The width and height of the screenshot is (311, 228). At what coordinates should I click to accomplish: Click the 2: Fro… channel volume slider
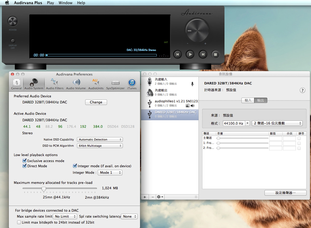pyautogui.click(x=243, y=148)
